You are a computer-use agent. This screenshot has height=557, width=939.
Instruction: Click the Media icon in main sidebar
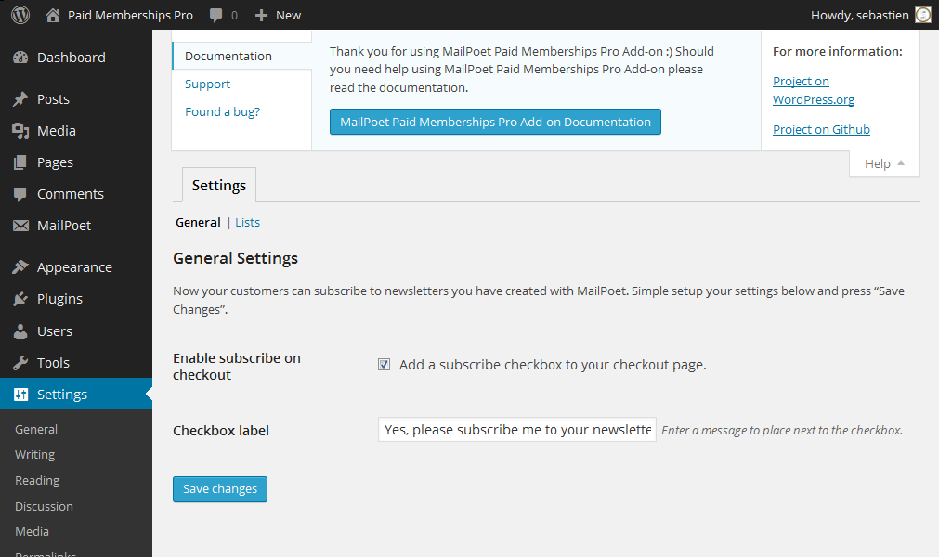click(x=20, y=131)
